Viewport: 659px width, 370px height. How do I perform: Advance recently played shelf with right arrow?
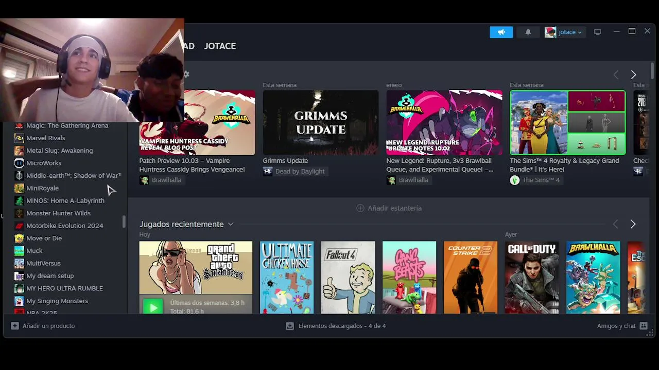pos(633,225)
